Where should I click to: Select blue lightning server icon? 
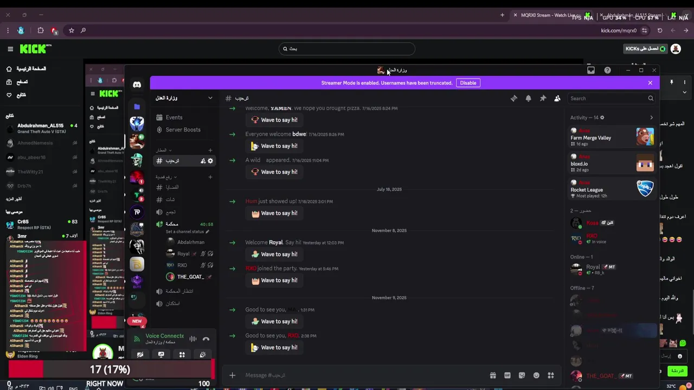137,123
